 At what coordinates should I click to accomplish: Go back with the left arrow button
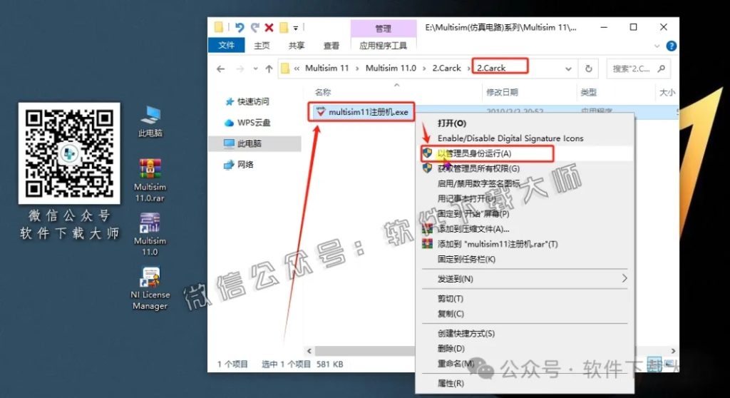pos(221,68)
